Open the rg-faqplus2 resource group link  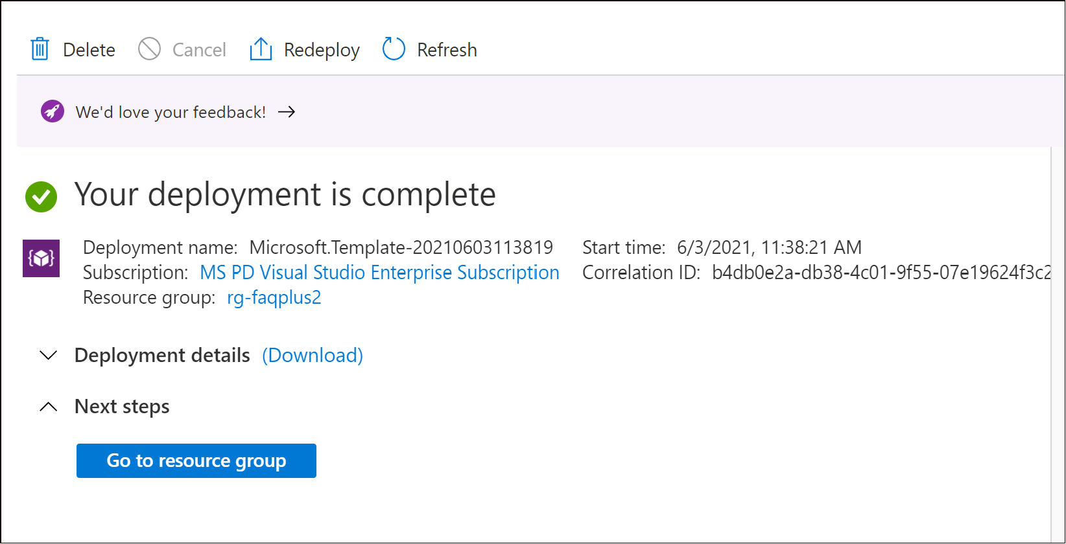coord(274,298)
